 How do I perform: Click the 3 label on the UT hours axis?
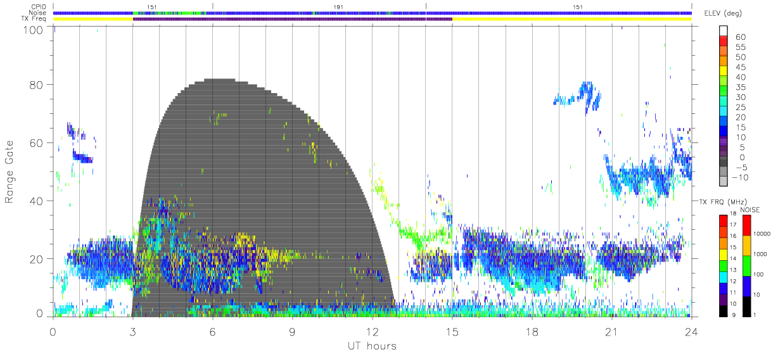click(132, 331)
